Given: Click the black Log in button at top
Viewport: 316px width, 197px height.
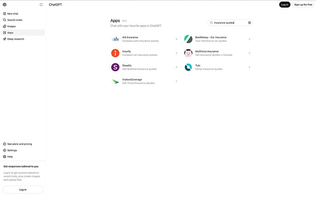Looking at the screenshot, I should [284, 5].
